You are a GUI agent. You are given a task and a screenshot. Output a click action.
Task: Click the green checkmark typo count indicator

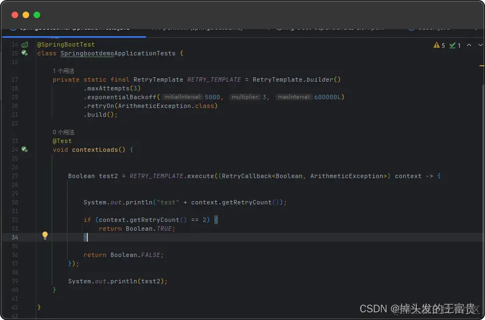tap(453, 45)
